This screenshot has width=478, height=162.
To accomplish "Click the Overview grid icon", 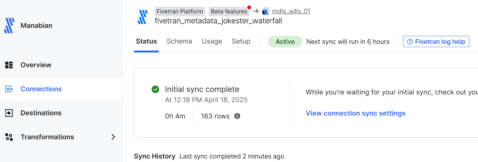I will [9, 65].
